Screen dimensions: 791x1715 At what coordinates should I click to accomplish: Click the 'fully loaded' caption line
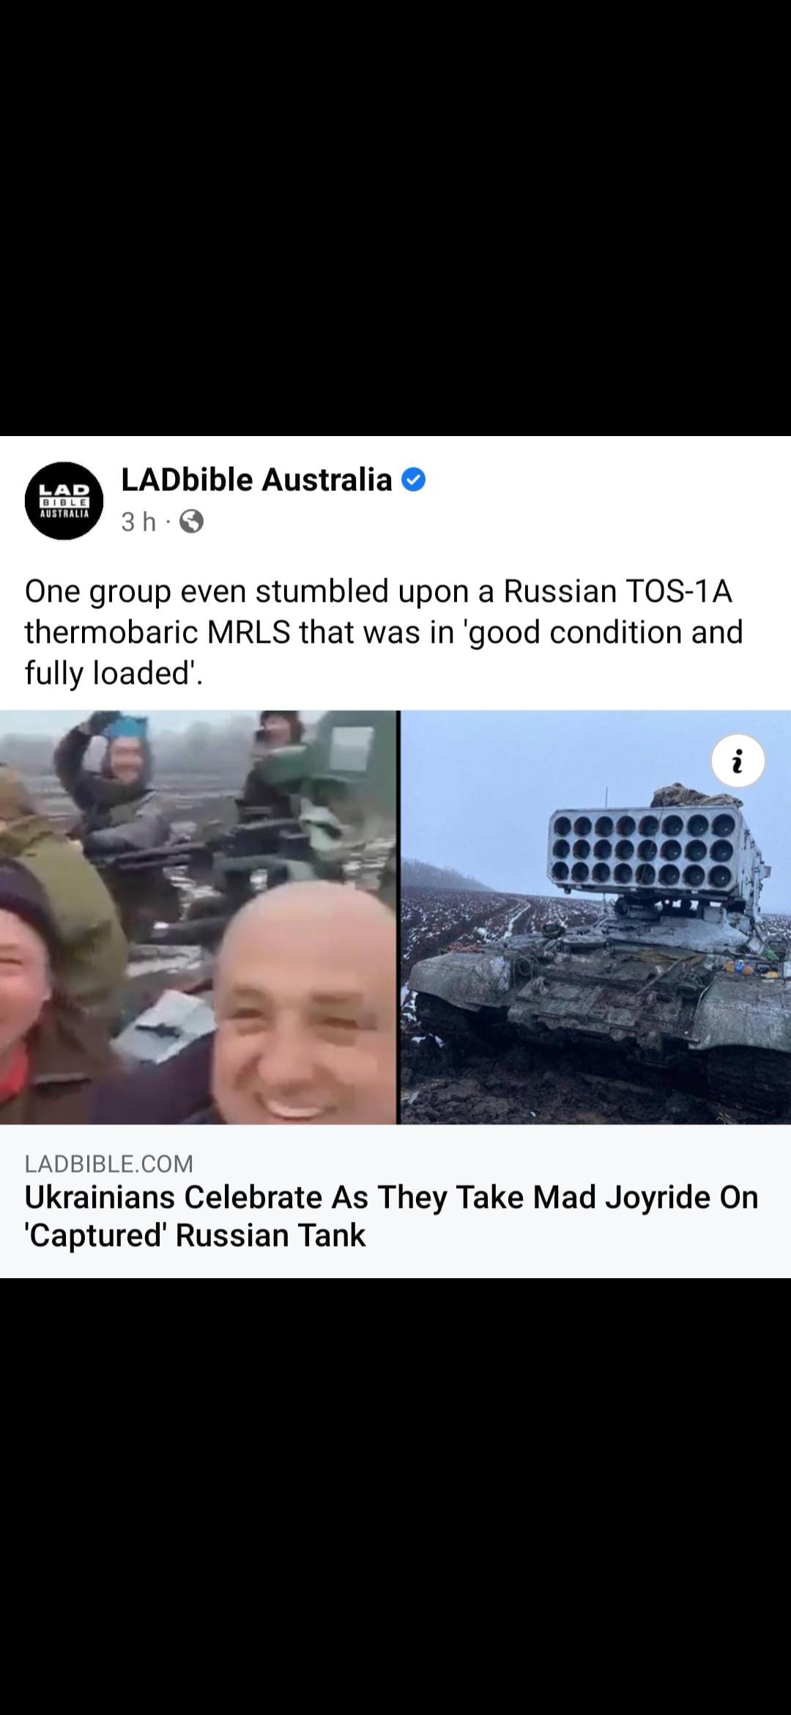[x=114, y=673]
